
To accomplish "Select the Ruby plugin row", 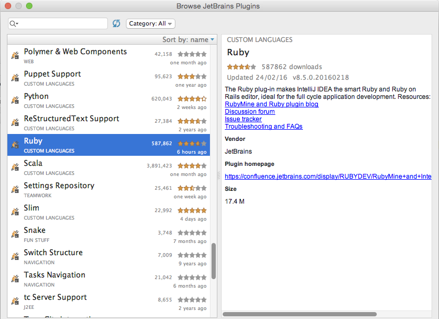I will pyautogui.click(x=108, y=145).
